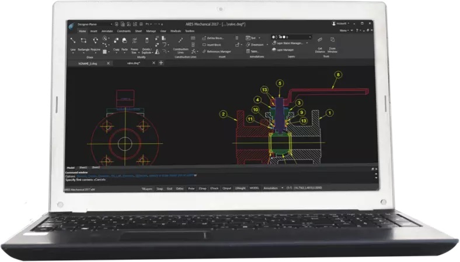Click the Text annotation tool
Screen dimensions: 460x262
tap(251, 38)
